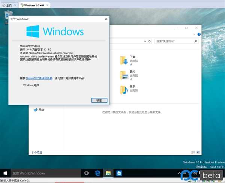Open the Microsoft 软件许可条款 link

coord(39,78)
